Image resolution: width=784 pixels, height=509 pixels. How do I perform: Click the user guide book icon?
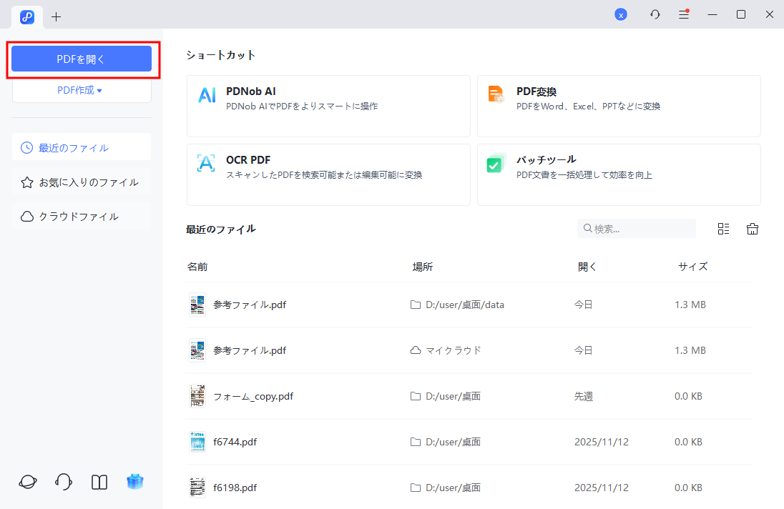(99, 482)
